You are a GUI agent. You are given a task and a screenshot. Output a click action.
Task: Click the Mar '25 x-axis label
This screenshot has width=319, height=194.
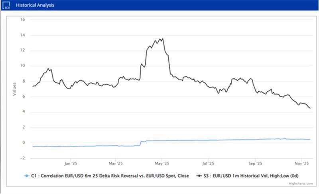click(116, 163)
